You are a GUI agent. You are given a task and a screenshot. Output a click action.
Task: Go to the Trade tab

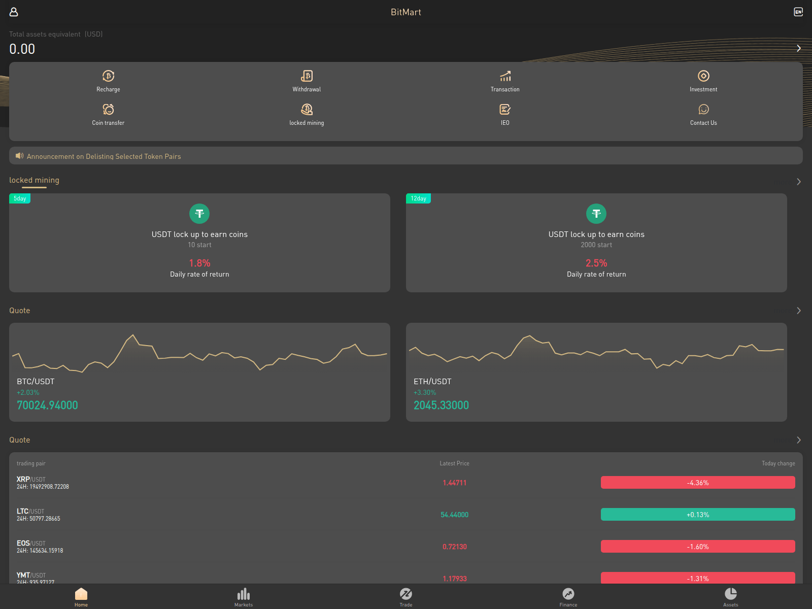coord(406,597)
